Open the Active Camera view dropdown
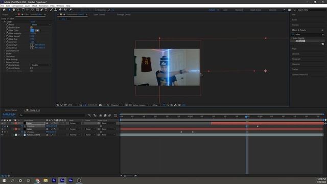Image resolution: width=327 pixels, height=184 pixels. (141, 105)
